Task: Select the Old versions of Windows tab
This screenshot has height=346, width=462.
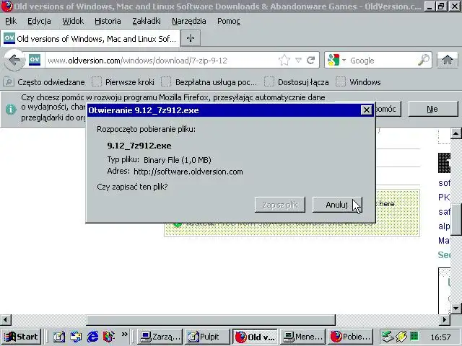Action: coord(90,38)
